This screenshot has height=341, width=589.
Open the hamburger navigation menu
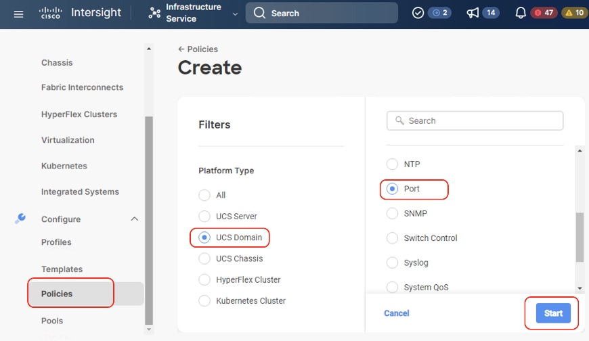[x=18, y=14]
